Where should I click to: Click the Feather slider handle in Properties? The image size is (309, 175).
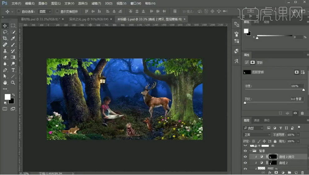tap(245, 103)
